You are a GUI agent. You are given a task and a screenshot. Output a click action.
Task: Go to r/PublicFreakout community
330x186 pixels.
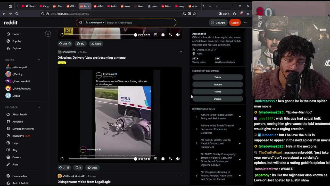(x=21, y=89)
